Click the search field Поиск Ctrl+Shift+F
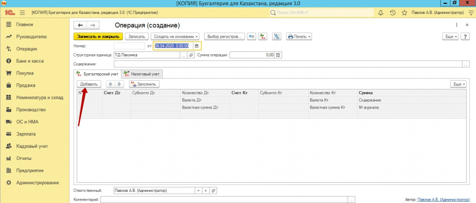 pos(322,13)
